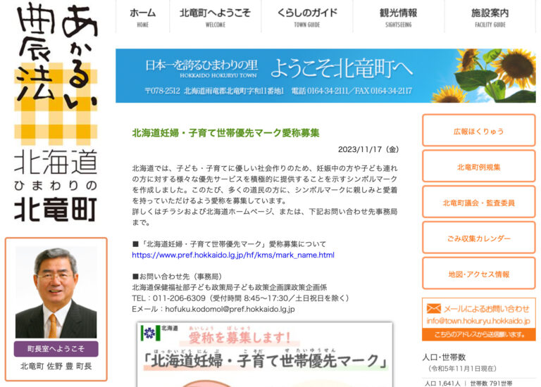Click the 町長室へようこそ purple button
541x387 pixels.
56,349
